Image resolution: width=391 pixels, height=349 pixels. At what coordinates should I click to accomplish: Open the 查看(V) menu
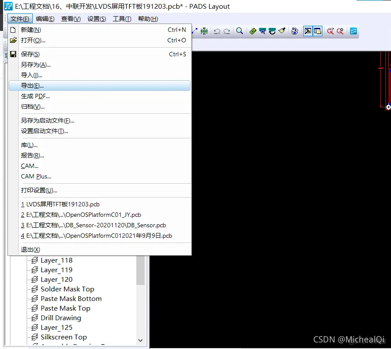tap(71, 19)
